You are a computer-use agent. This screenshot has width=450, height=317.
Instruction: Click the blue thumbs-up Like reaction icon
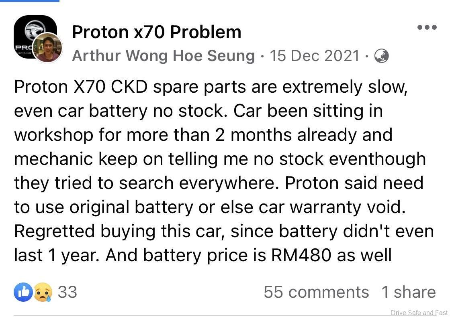tap(23, 292)
